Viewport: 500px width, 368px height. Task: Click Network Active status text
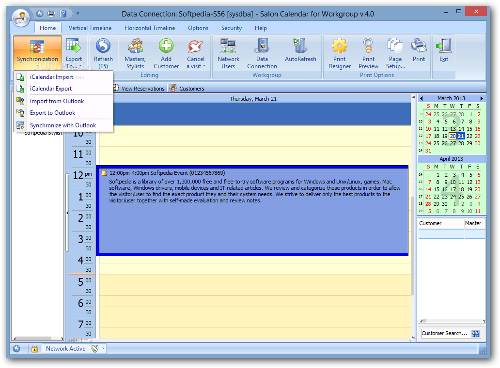tap(66, 349)
